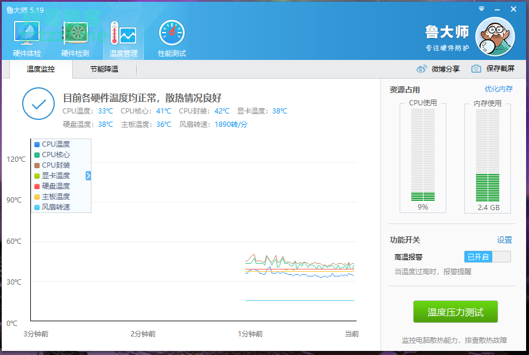Select the 温度管理 thermometer icon
The height and width of the screenshot is (355, 529).
coord(123,38)
